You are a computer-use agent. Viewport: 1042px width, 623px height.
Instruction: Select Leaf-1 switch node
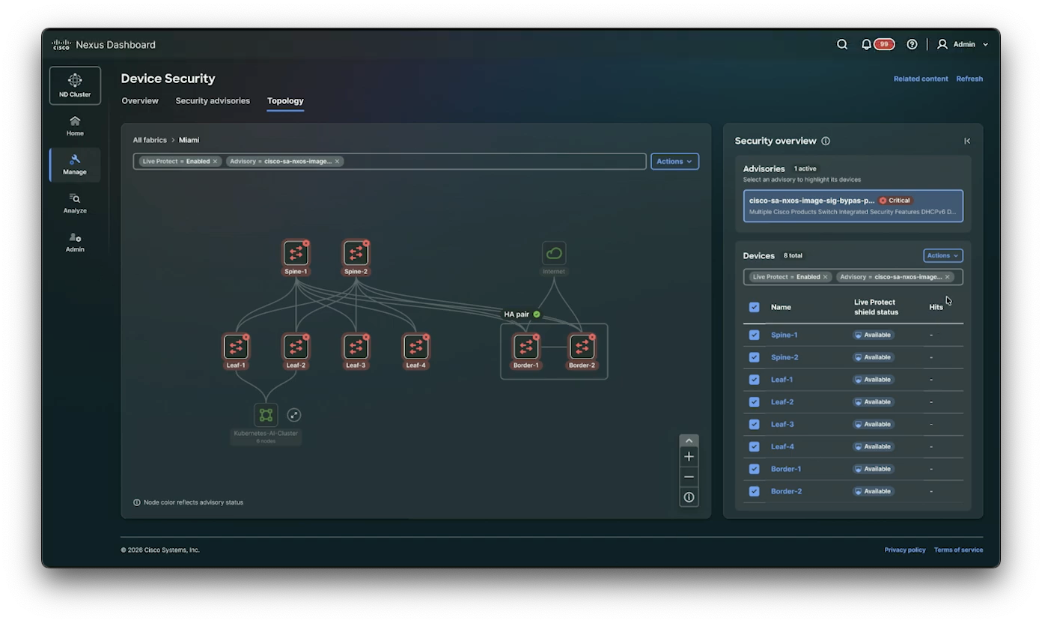tap(236, 347)
